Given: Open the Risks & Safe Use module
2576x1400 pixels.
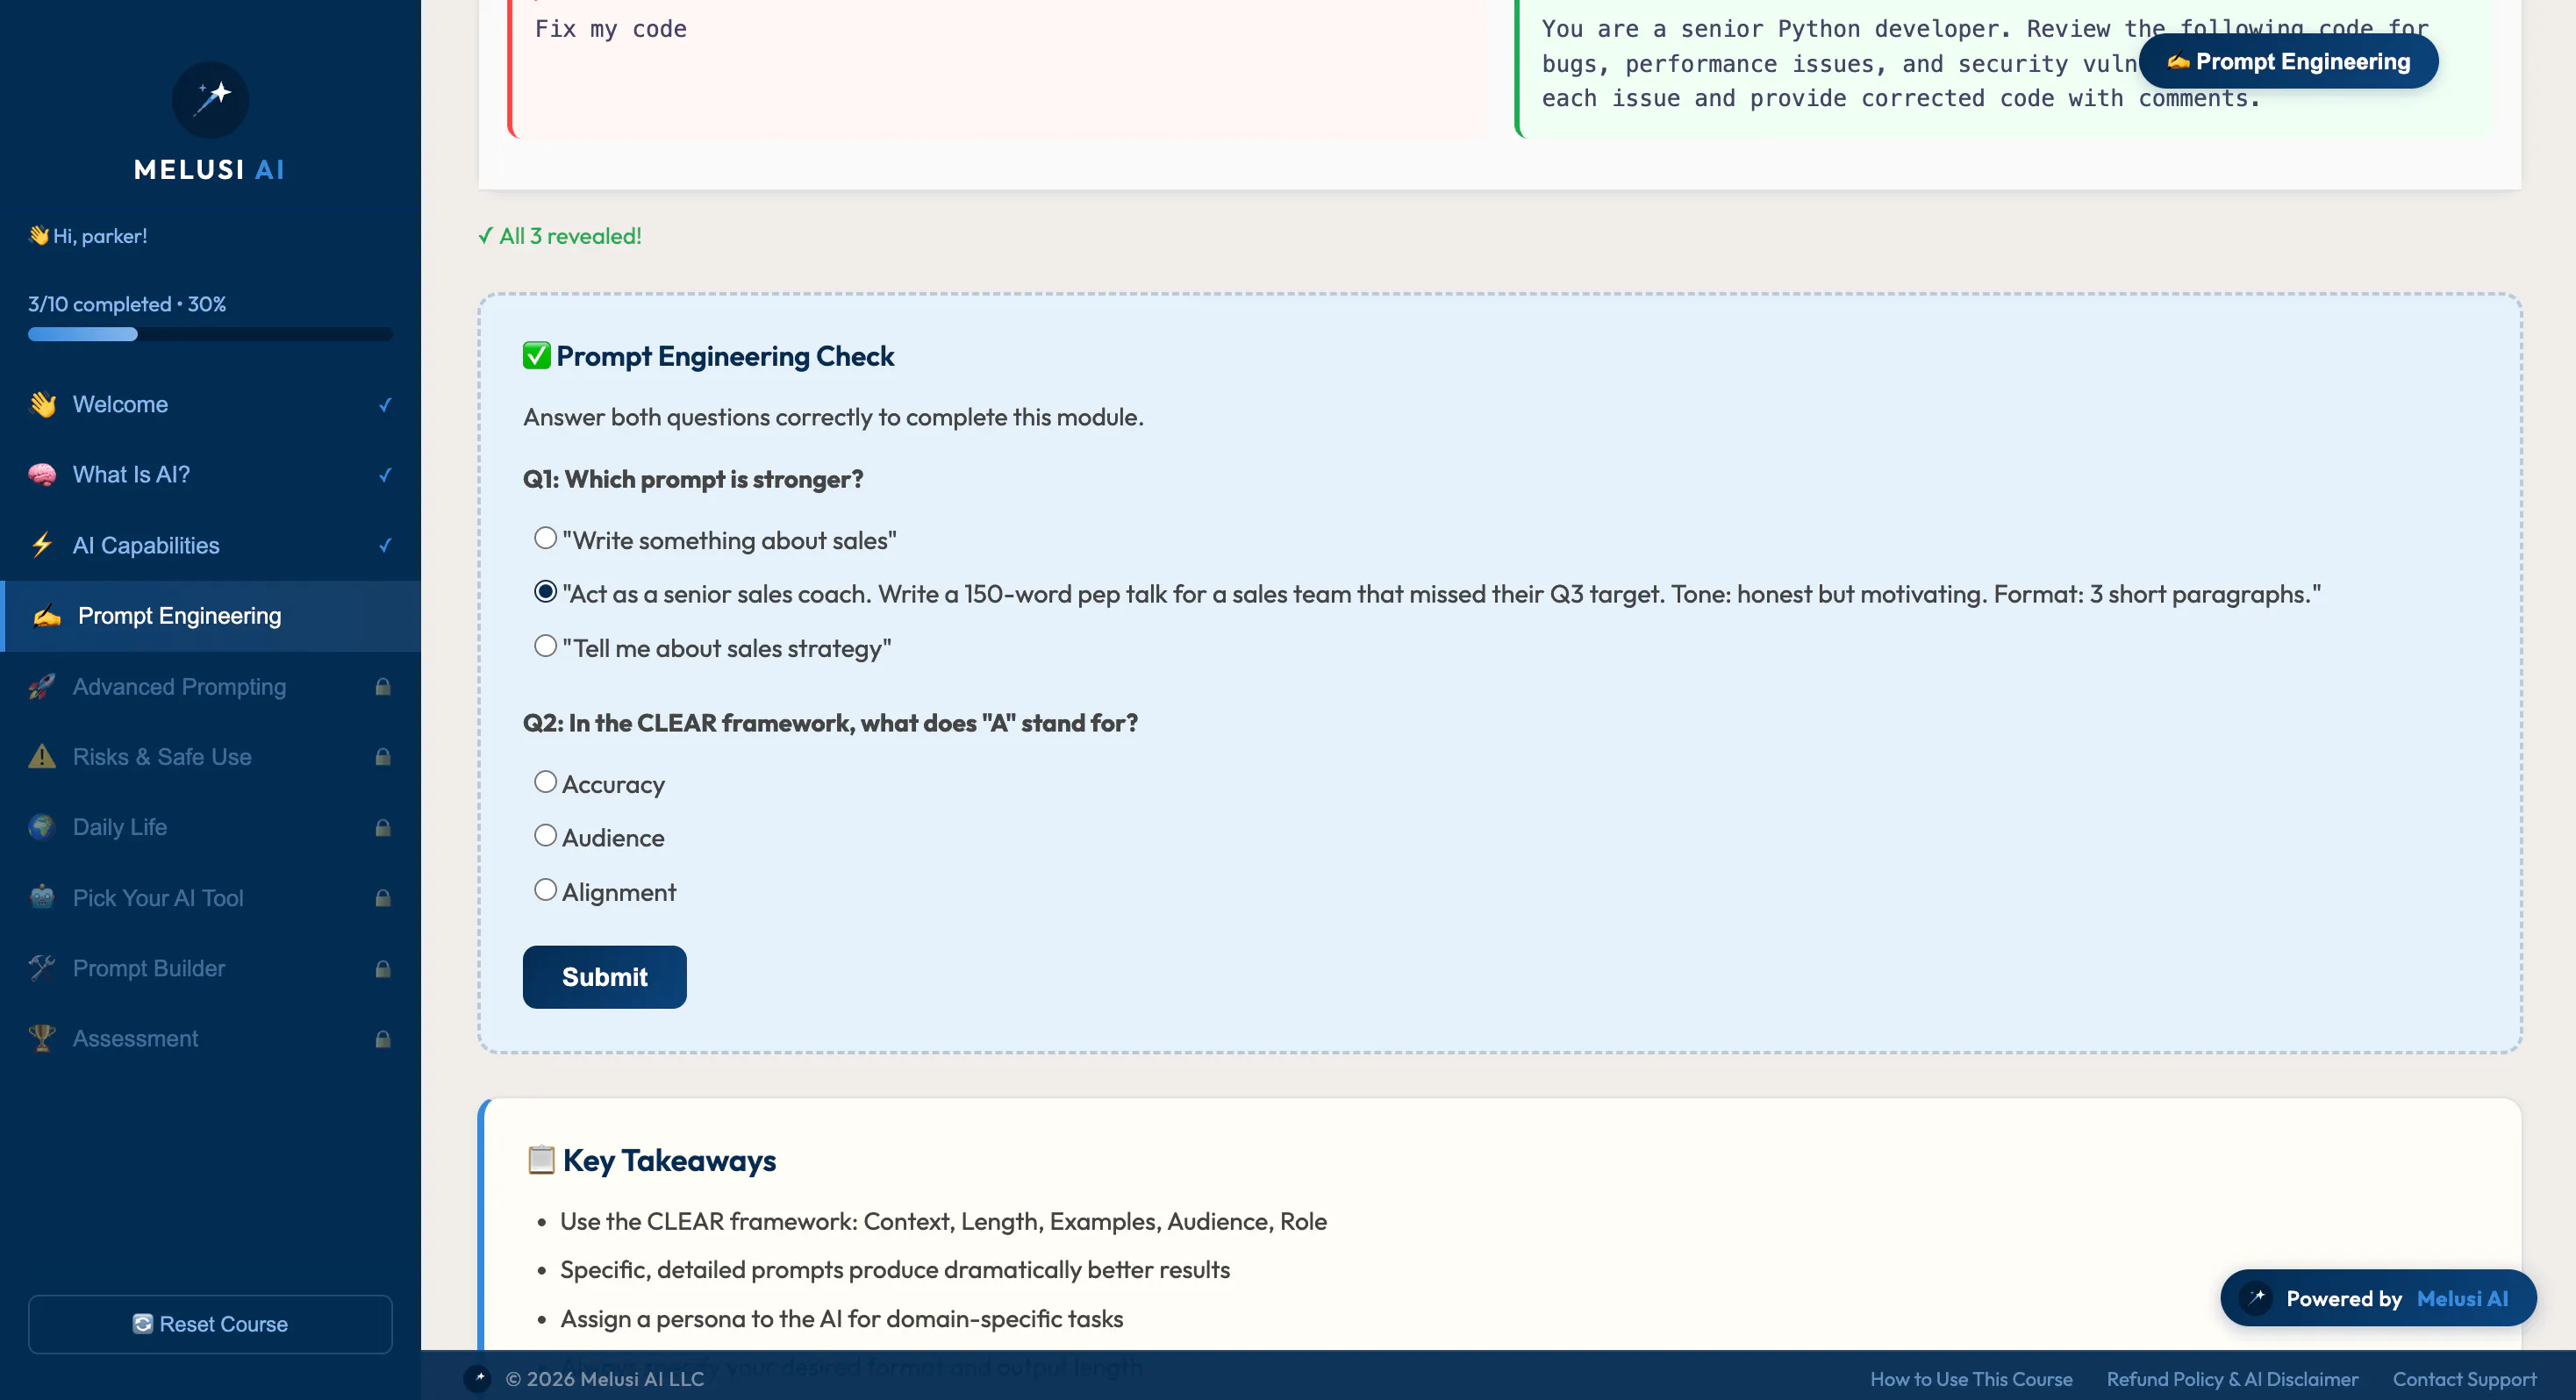Looking at the screenshot, I should [210, 756].
